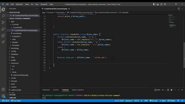The width and height of the screenshot is (185, 104).
Task: Open terminal panel more actions ellipsis
Action: point(175,90)
